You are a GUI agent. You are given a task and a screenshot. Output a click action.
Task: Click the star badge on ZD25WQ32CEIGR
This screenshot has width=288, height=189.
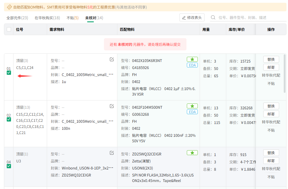[192, 153]
